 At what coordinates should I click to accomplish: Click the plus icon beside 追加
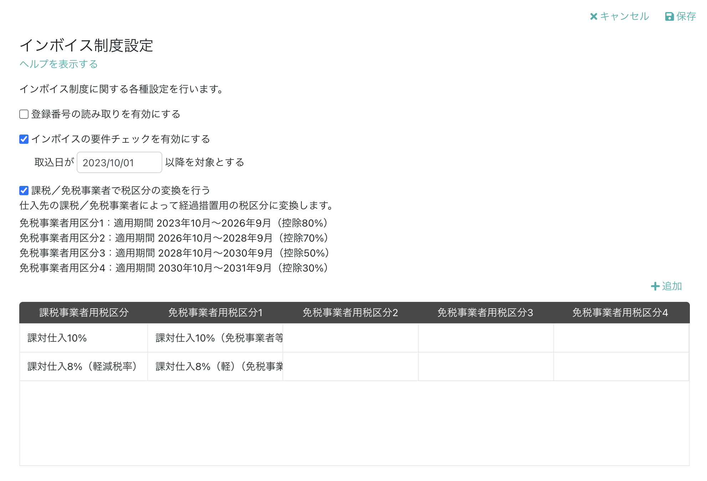tap(655, 286)
